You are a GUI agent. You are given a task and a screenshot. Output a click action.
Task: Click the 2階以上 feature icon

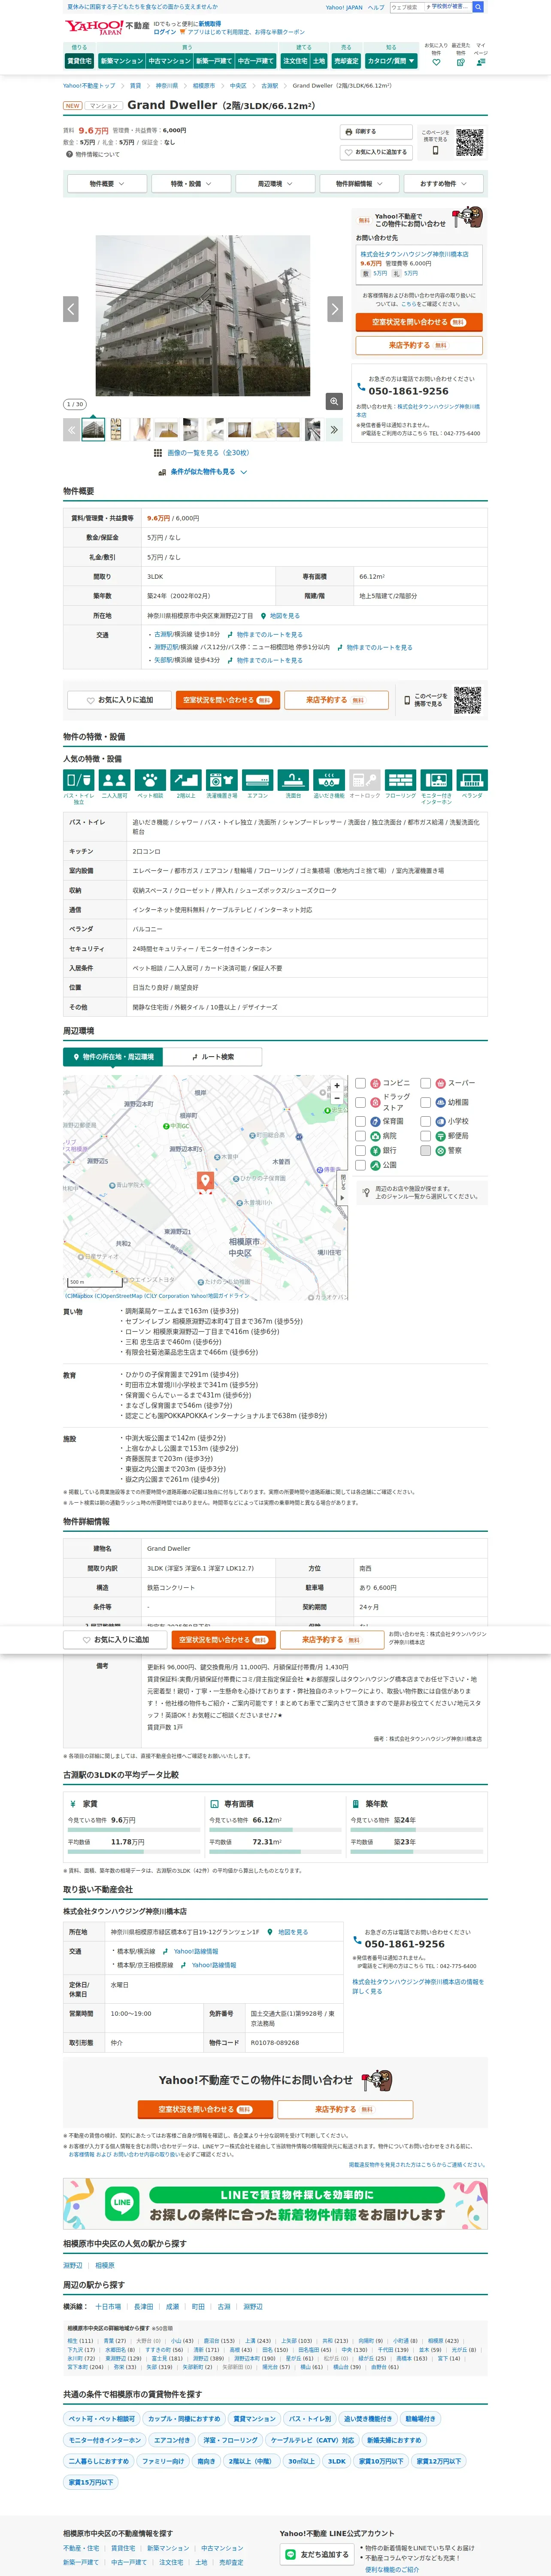point(186,780)
